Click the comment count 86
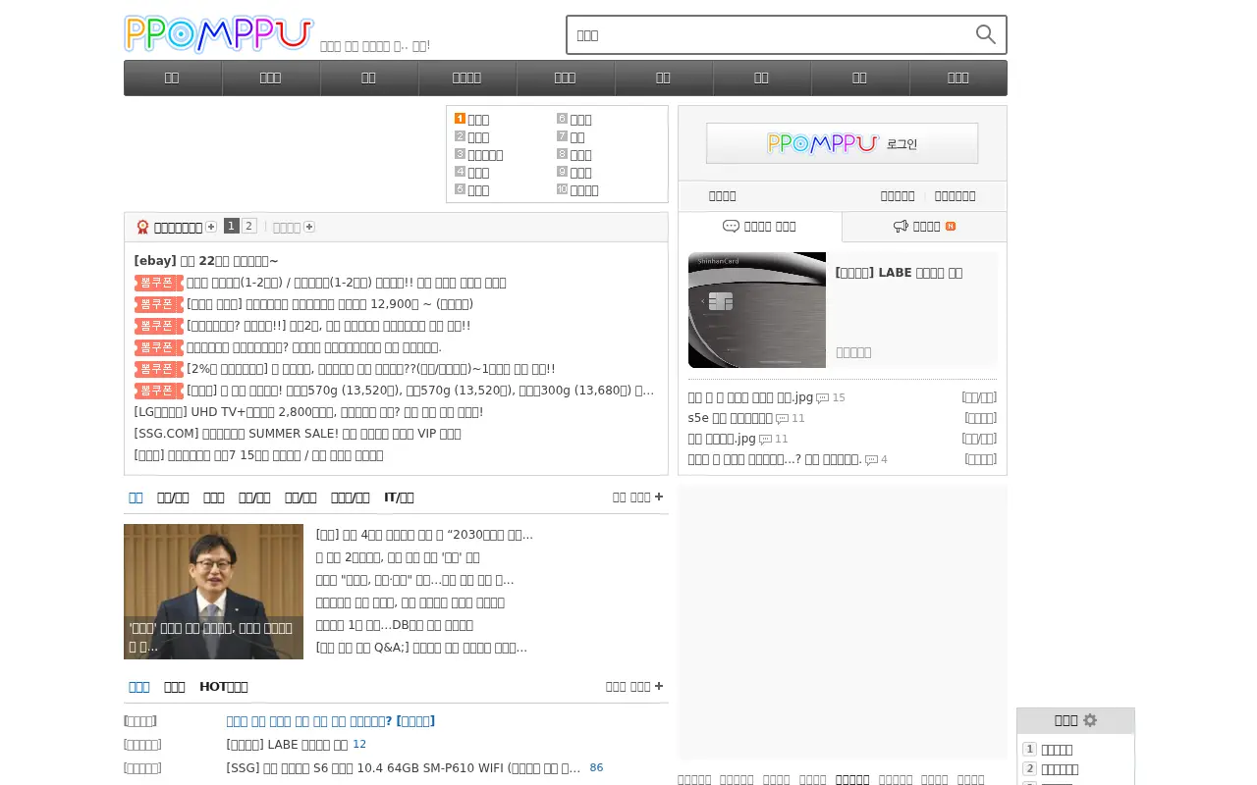This screenshot has height=785, width=1257. [597, 768]
